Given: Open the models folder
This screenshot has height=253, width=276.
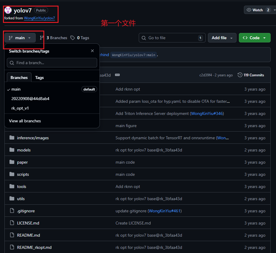Looking at the screenshot, I should pos(24,150).
